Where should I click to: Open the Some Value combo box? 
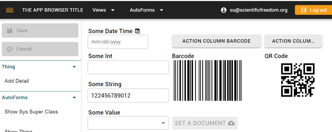(x=128, y=123)
